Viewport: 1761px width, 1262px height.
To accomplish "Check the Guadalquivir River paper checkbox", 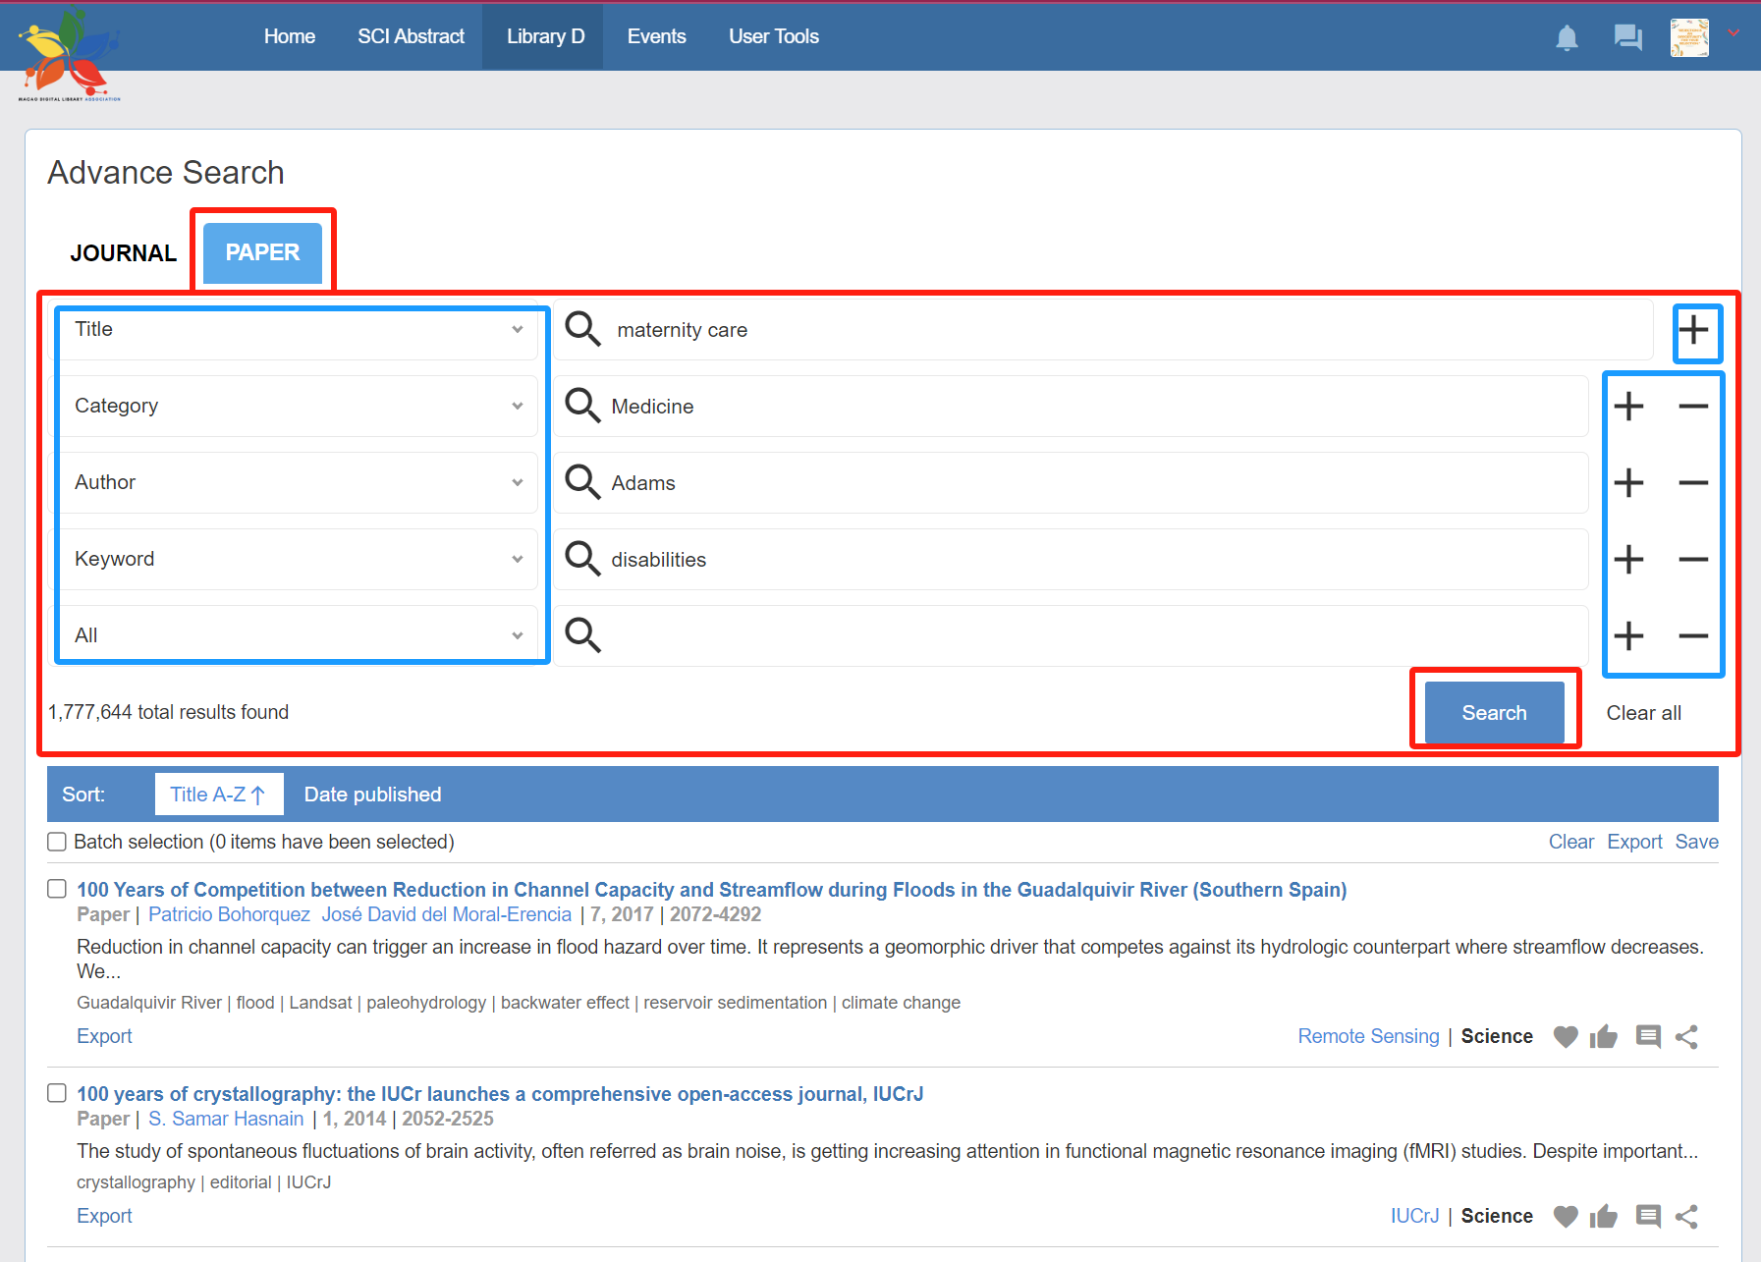I will point(57,889).
